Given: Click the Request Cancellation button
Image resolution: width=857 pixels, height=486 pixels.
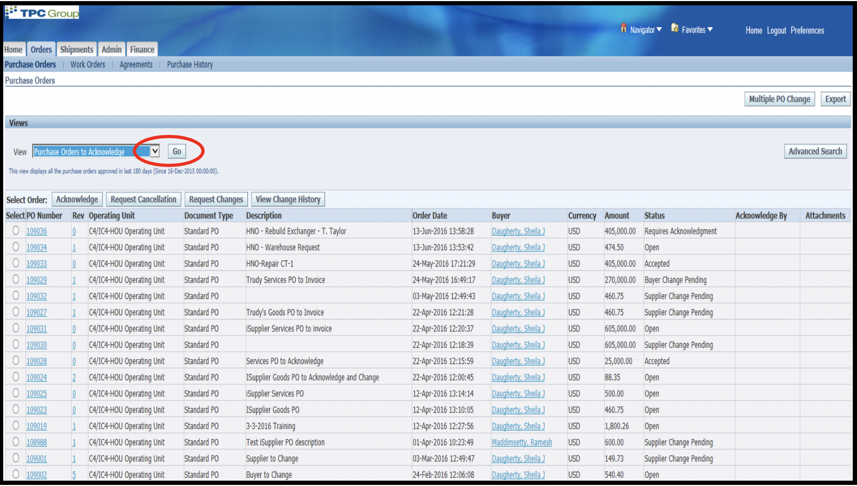Looking at the screenshot, I should pos(144,199).
